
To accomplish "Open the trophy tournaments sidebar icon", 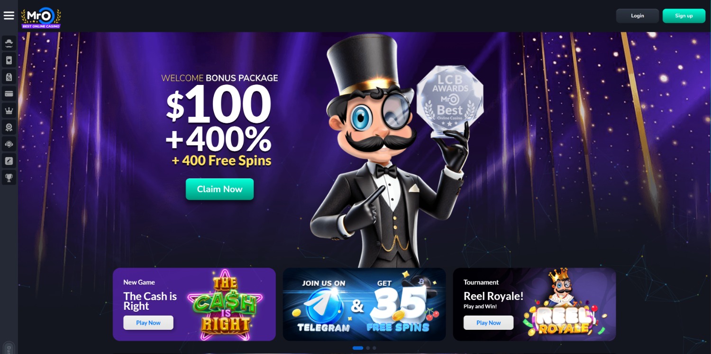I will (9, 177).
